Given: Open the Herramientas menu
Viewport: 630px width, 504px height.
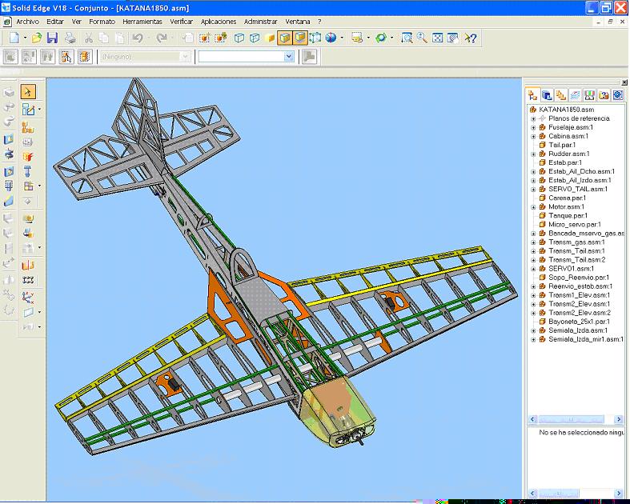Looking at the screenshot, I should coord(142,22).
